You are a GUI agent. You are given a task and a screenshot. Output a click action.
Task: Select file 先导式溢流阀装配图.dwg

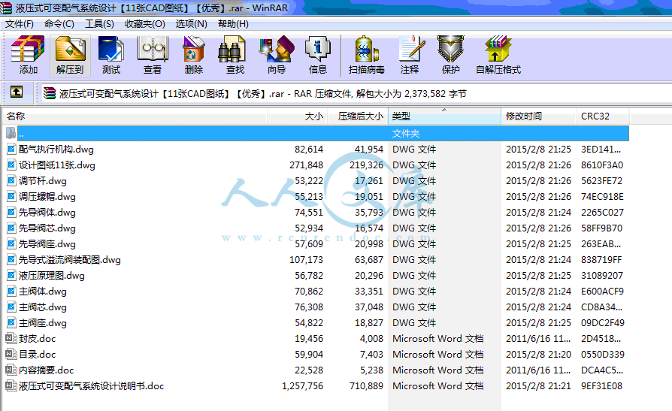coord(69,260)
